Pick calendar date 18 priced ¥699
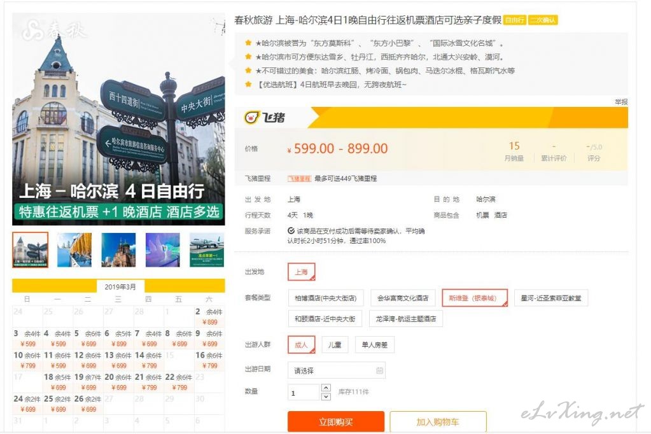Image resolution: width=651 pixels, height=434 pixels. (x=58, y=382)
